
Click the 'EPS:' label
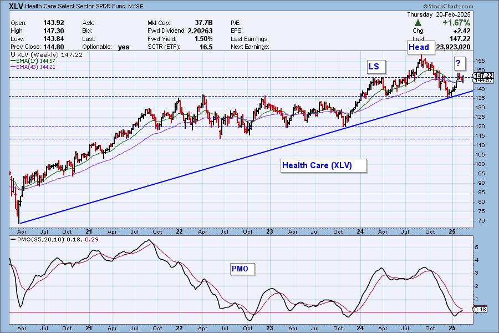coord(237,31)
